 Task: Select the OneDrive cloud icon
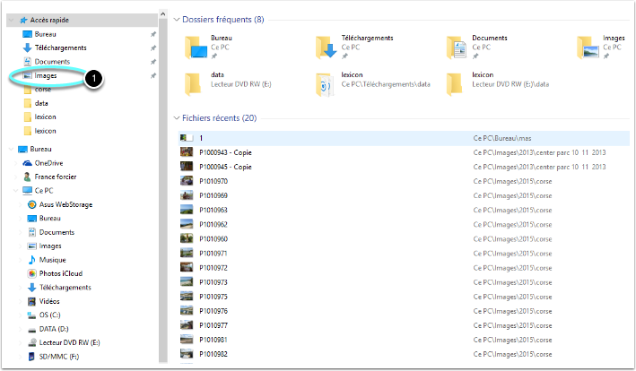(27, 163)
